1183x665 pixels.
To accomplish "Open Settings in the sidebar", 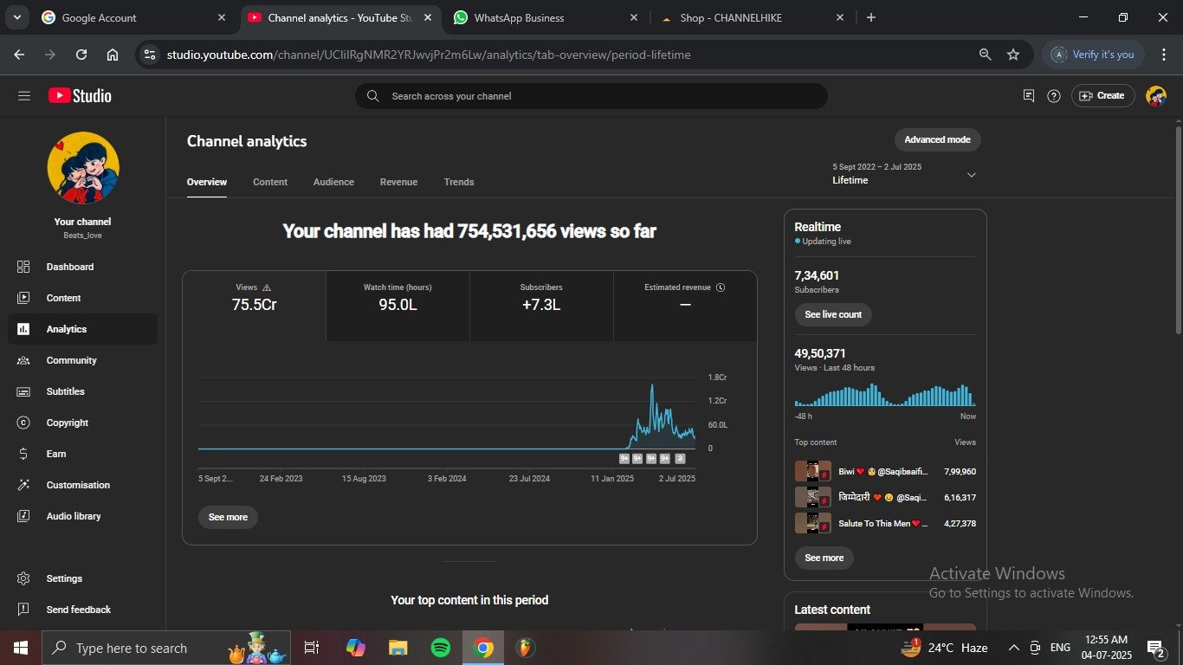I will (x=82, y=578).
